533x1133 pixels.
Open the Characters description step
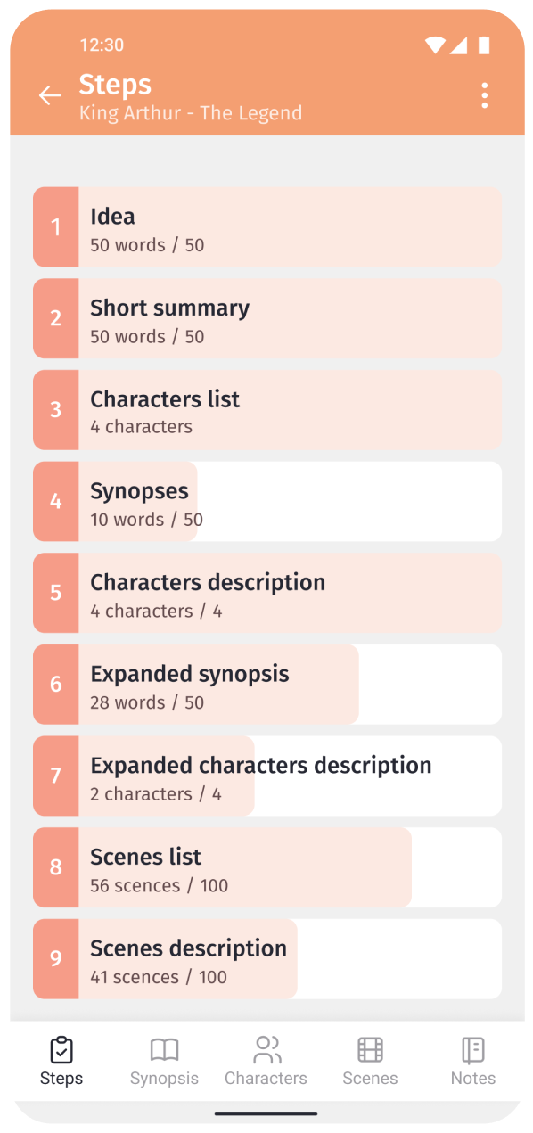coord(267,594)
